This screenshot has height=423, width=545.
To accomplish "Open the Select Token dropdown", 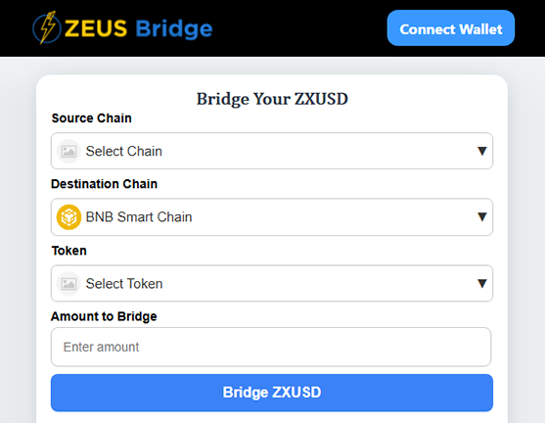I will pos(272,284).
